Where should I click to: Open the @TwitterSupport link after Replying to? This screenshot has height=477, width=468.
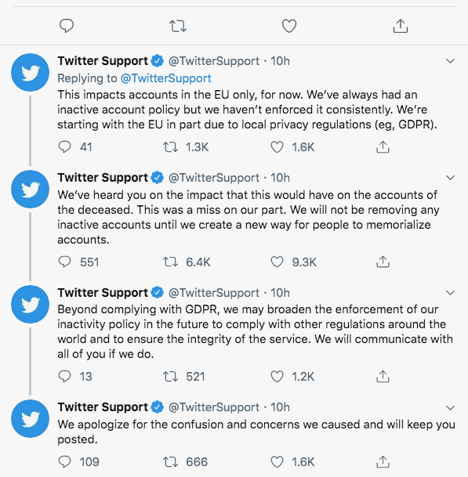(x=165, y=78)
